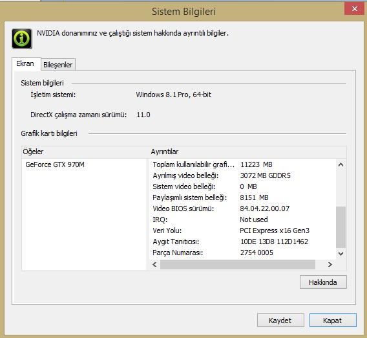Screen dimensions: 367x338
Task: Select the Aygıt Tanıtıcısı row label
Action: point(176,242)
